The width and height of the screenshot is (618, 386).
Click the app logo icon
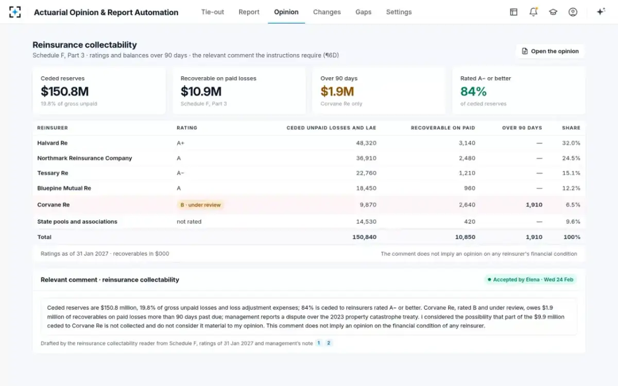[x=15, y=12]
